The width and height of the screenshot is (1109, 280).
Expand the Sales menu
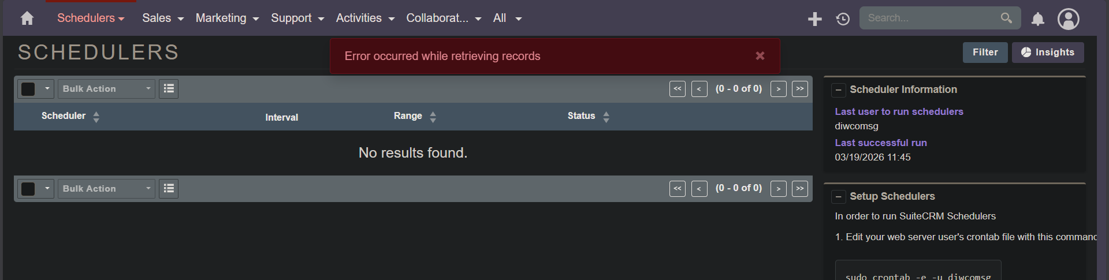[163, 18]
